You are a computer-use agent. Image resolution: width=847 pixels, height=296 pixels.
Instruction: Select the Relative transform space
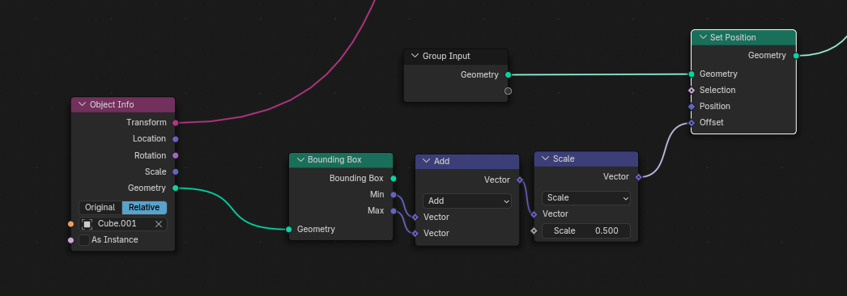[x=144, y=208]
